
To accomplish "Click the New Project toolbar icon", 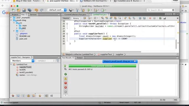I will [x=19, y=10].
